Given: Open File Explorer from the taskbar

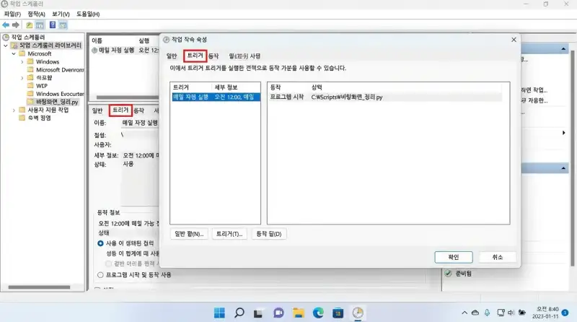Looking at the screenshot, I should coord(299,313).
